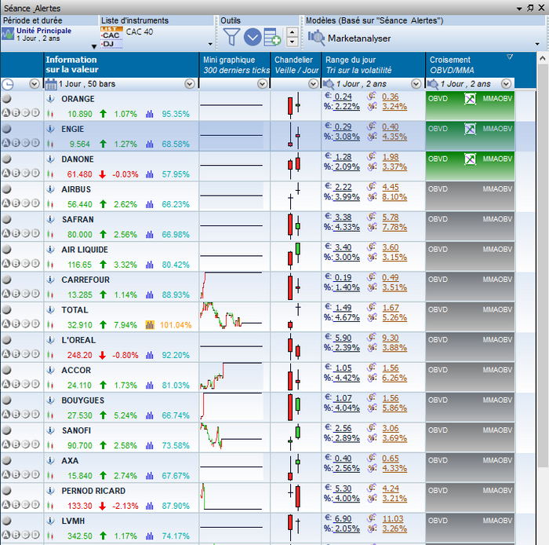
Task: Expand the Modèles dropdown arrow
Action: pyautogui.click(x=537, y=44)
